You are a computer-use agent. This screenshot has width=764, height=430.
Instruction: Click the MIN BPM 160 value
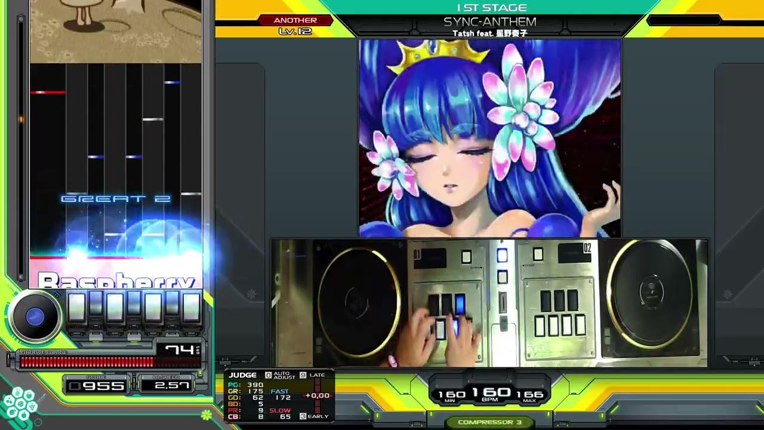452,394
